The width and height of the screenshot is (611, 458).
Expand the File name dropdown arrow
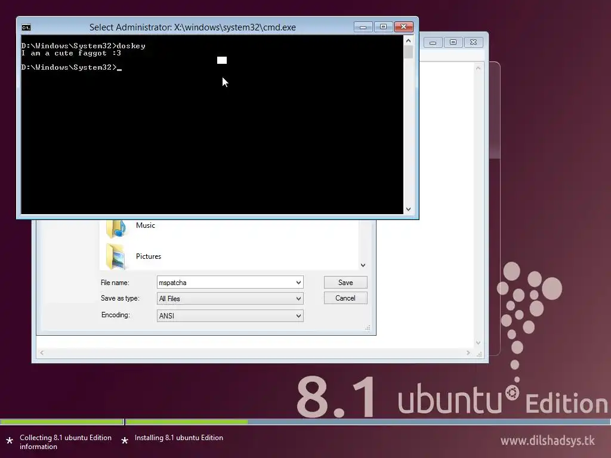pyautogui.click(x=298, y=282)
